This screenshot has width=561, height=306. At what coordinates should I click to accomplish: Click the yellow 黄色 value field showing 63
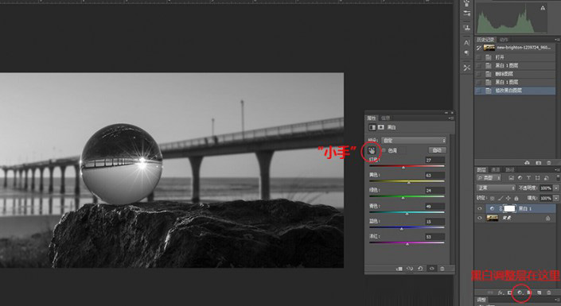tap(434, 175)
